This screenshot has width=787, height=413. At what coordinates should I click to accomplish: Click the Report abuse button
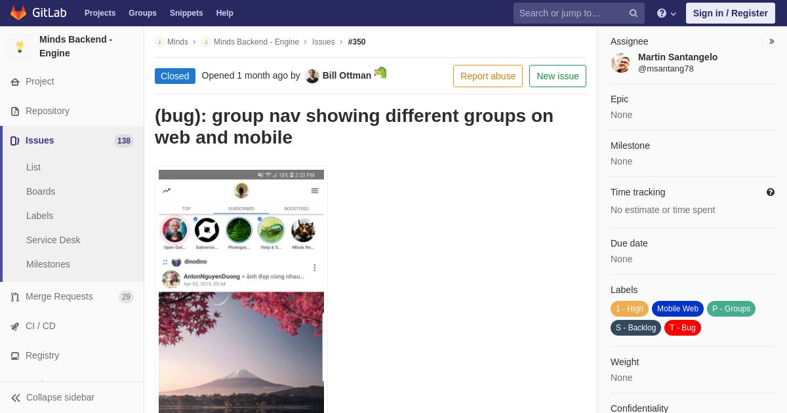tap(488, 76)
